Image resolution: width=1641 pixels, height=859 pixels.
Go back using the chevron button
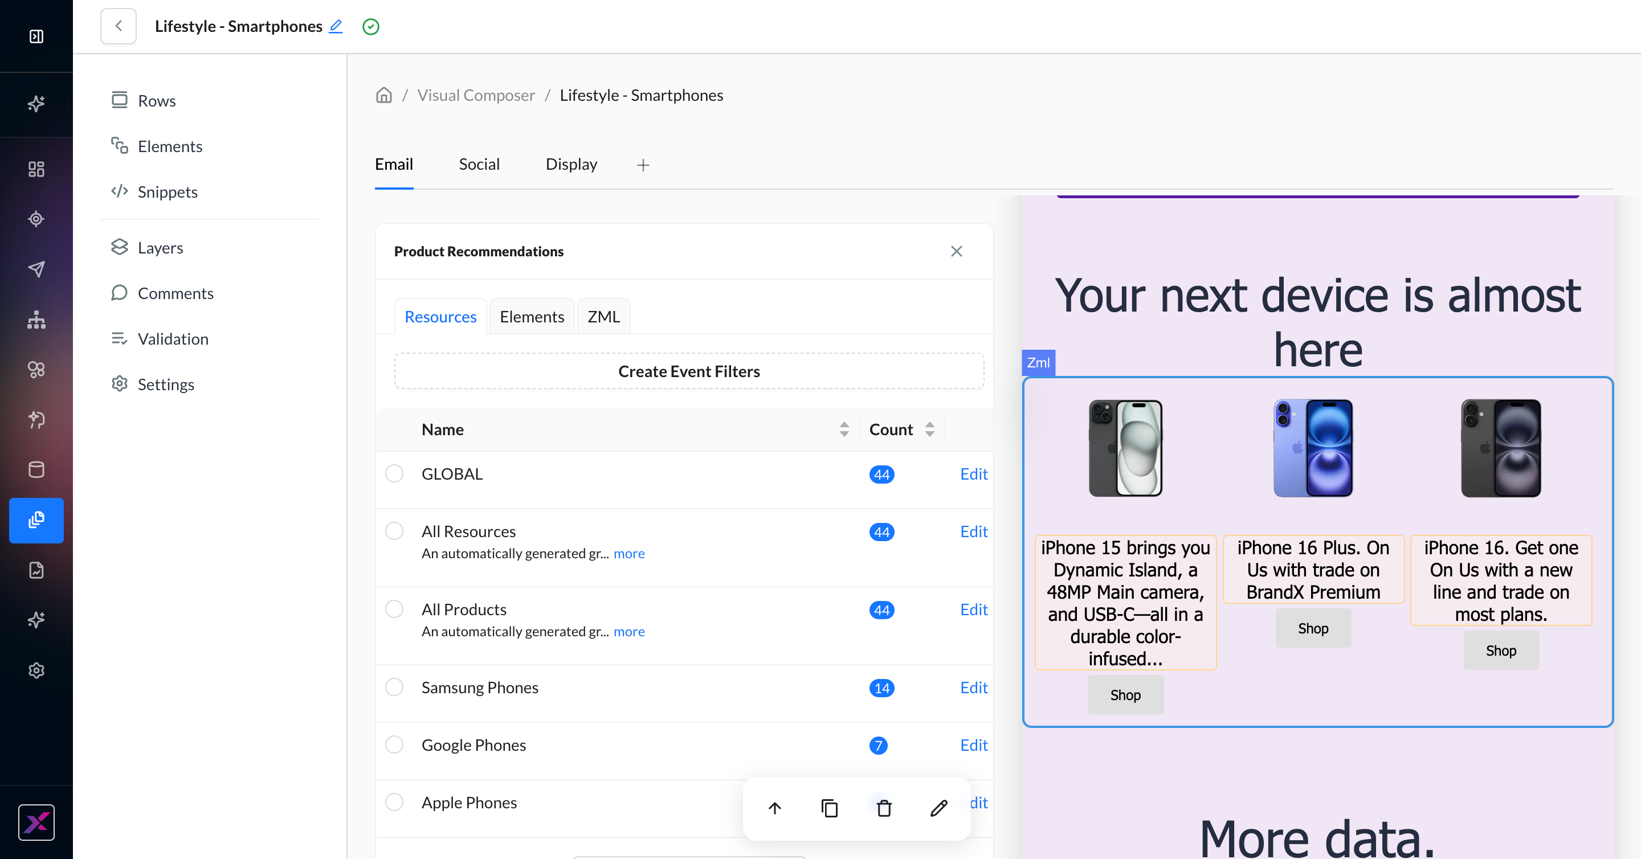119,26
